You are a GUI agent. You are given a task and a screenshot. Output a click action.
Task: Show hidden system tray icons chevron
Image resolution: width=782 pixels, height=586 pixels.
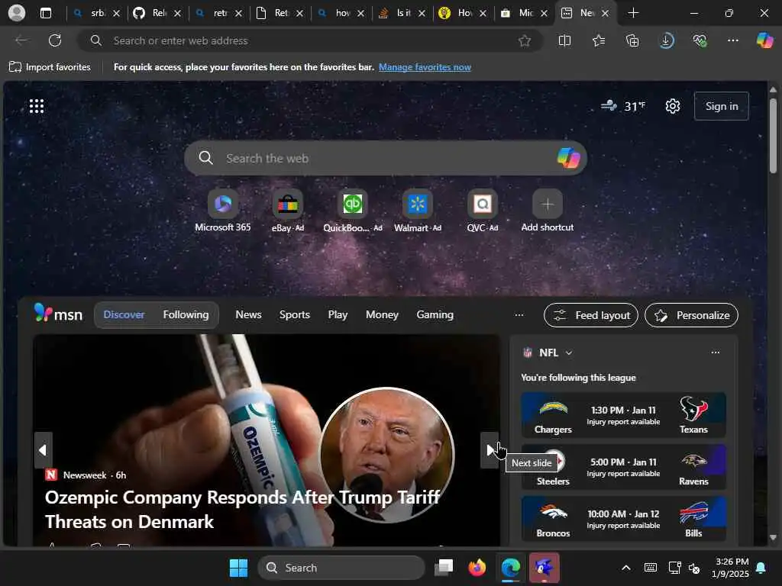pos(626,568)
